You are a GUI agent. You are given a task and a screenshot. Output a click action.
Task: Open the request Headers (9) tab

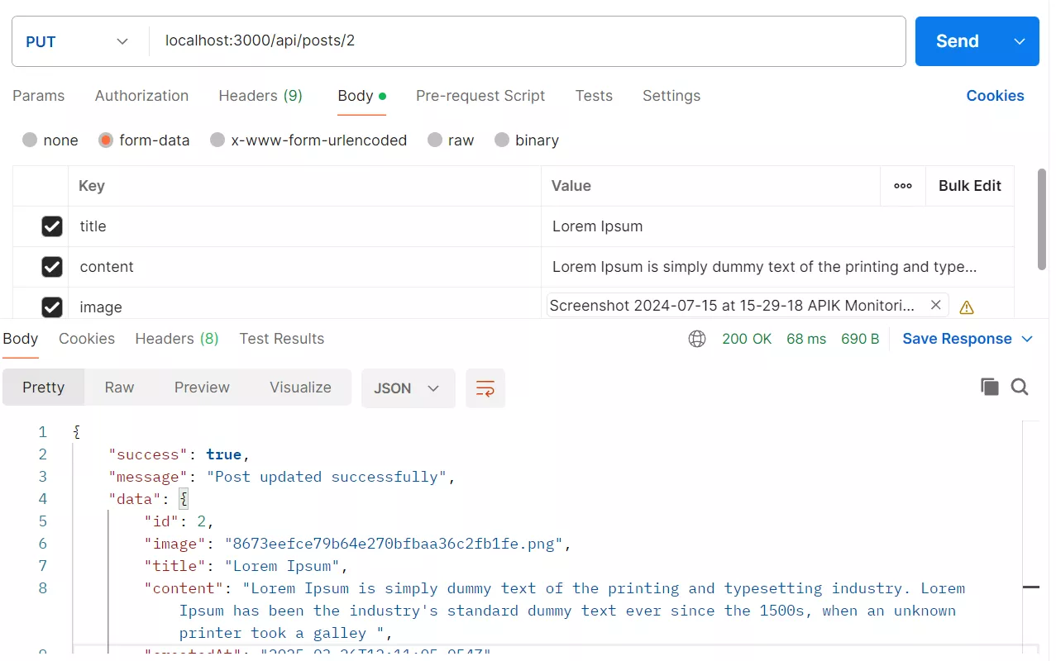click(x=260, y=96)
